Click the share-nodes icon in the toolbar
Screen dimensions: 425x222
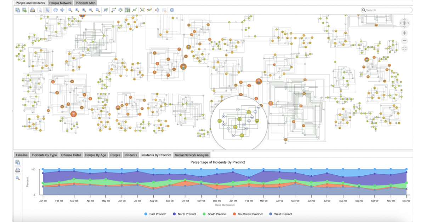pos(157,10)
